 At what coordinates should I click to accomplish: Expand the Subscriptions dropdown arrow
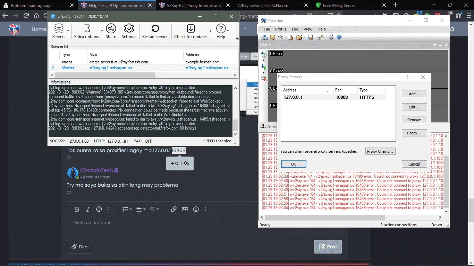click(102, 31)
